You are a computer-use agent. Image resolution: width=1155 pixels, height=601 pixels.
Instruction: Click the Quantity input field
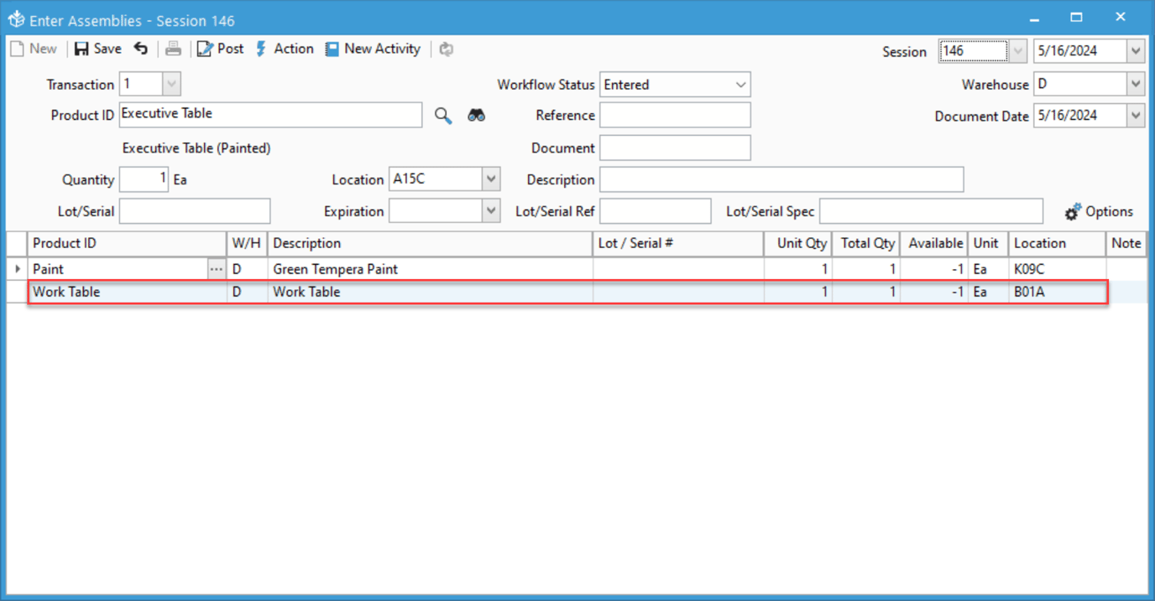(144, 179)
